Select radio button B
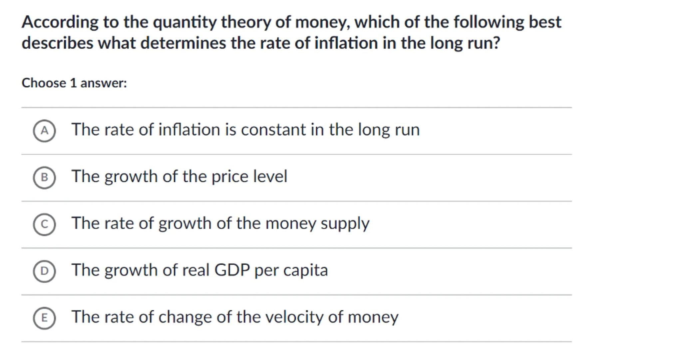Image resolution: width=682 pixels, height=364 pixels. coord(44,177)
